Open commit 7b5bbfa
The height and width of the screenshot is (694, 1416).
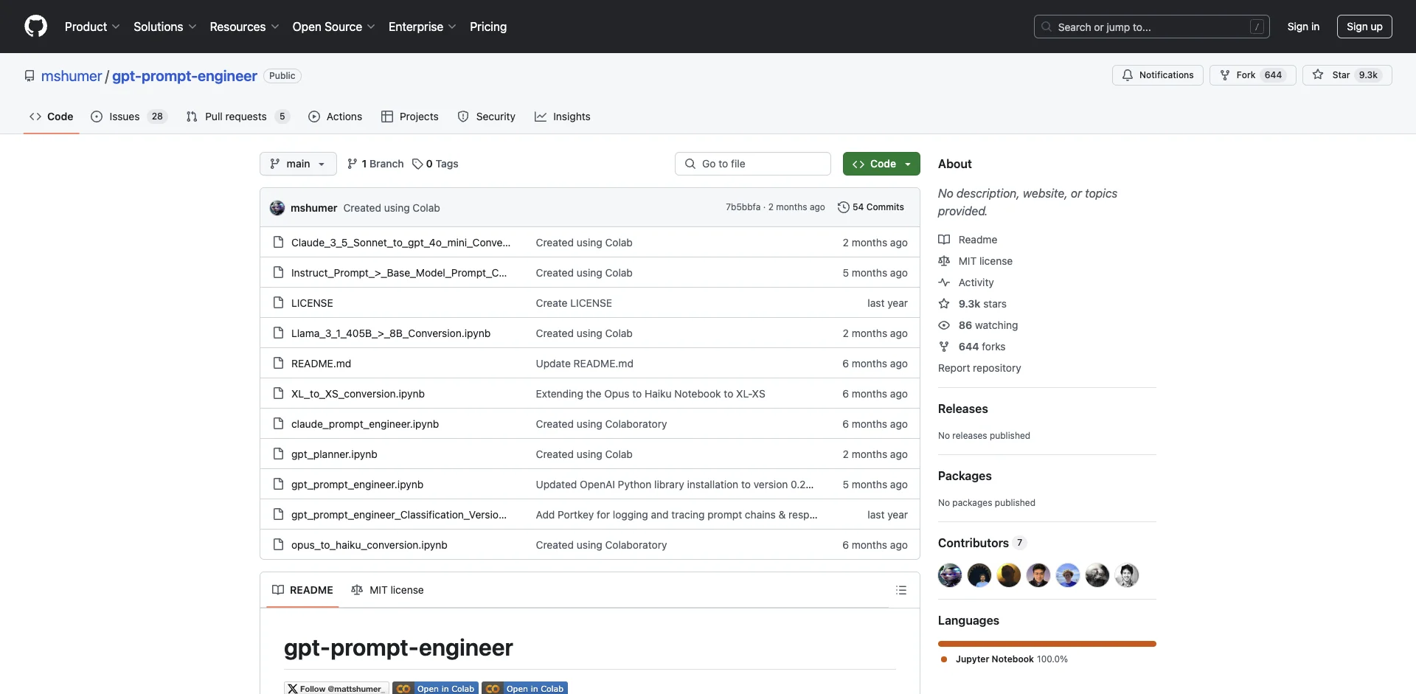pyautogui.click(x=743, y=207)
